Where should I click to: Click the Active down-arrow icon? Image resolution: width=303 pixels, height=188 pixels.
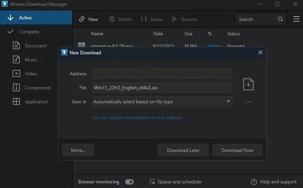pyautogui.click(x=11, y=17)
